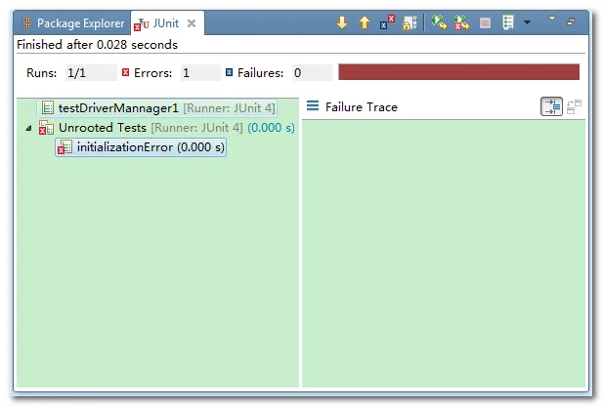Click the red Errors icon

(125, 72)
